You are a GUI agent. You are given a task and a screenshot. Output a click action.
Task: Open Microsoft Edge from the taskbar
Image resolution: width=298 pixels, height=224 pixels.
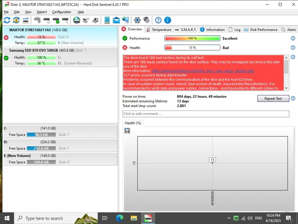tap(120, 218)
